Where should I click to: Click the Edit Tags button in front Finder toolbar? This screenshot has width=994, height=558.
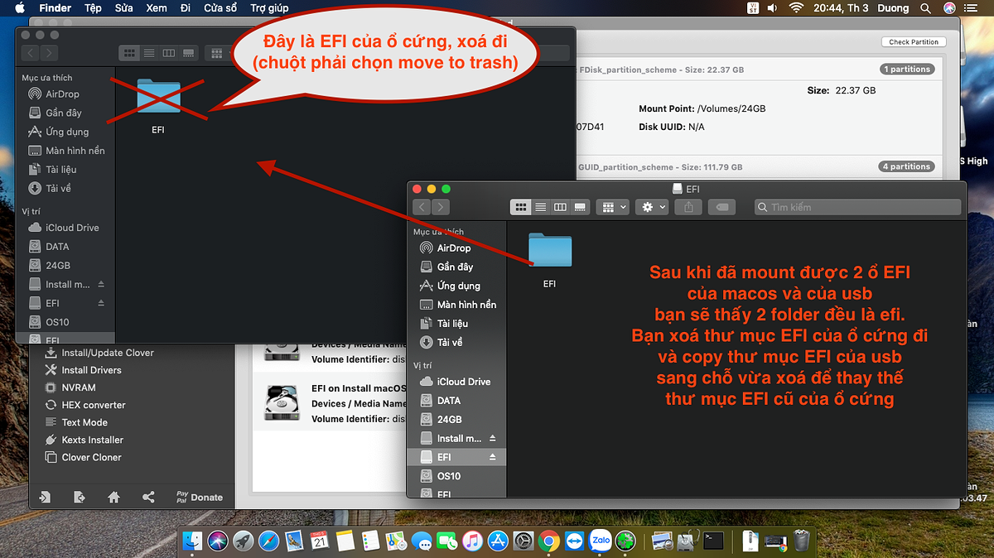coord(720,207)
